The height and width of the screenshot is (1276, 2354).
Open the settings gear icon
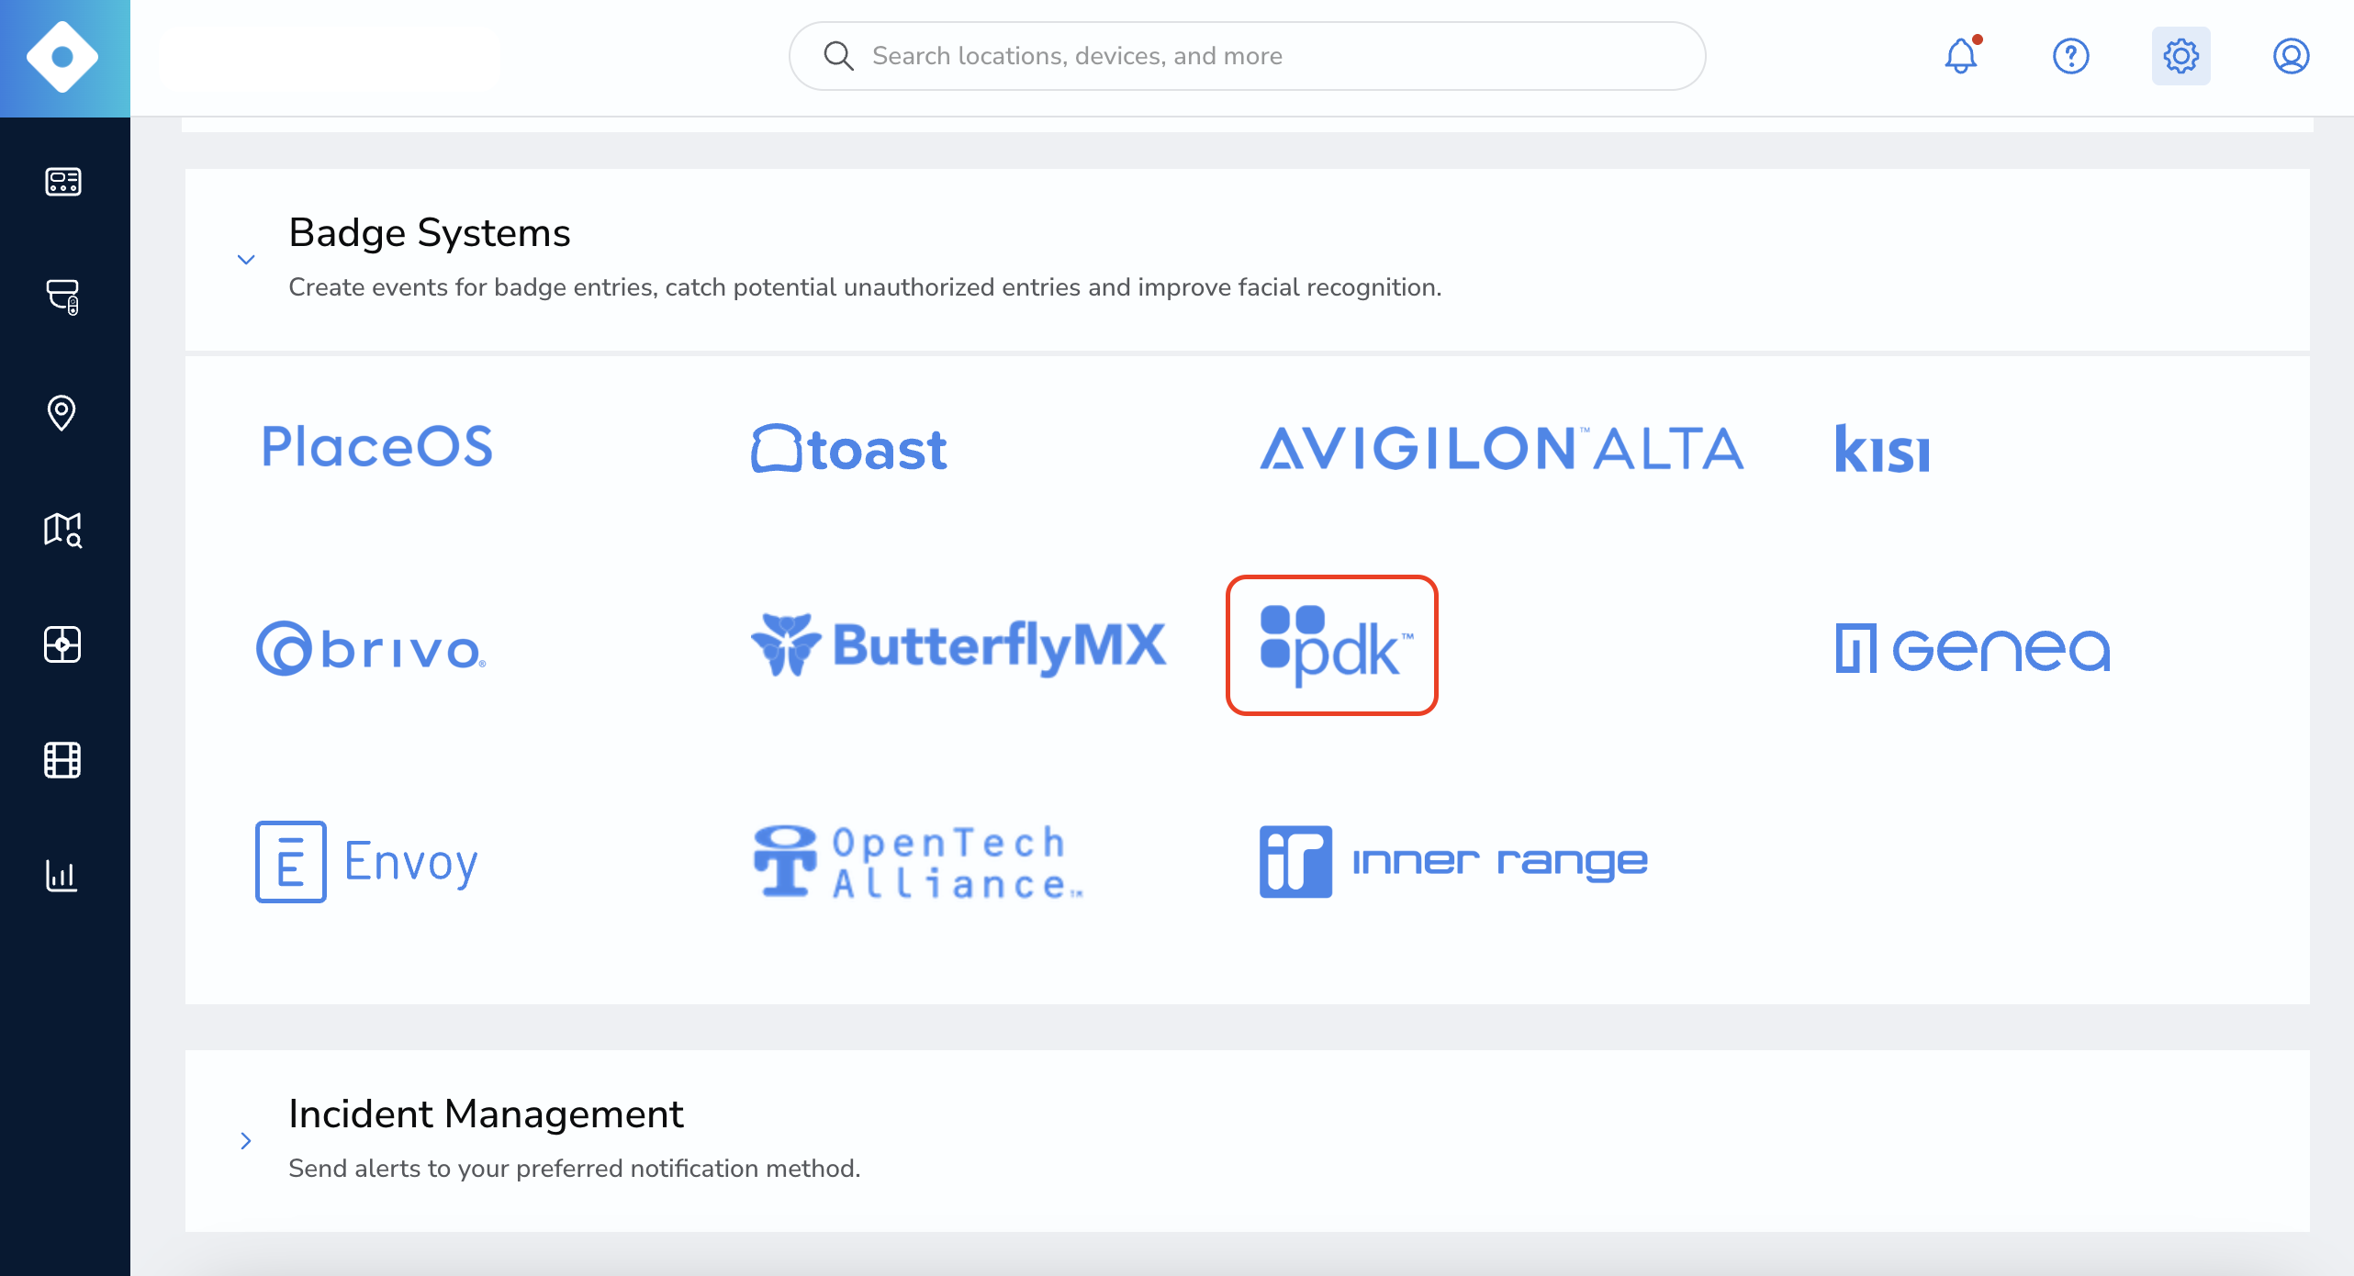[x=2181, y=56]
